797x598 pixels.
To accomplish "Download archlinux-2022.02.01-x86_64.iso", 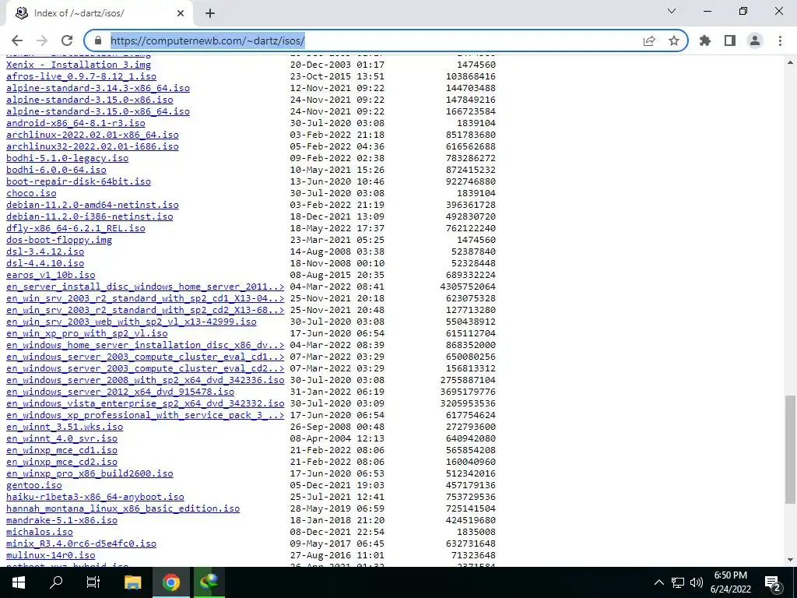I will click(93, 135).
